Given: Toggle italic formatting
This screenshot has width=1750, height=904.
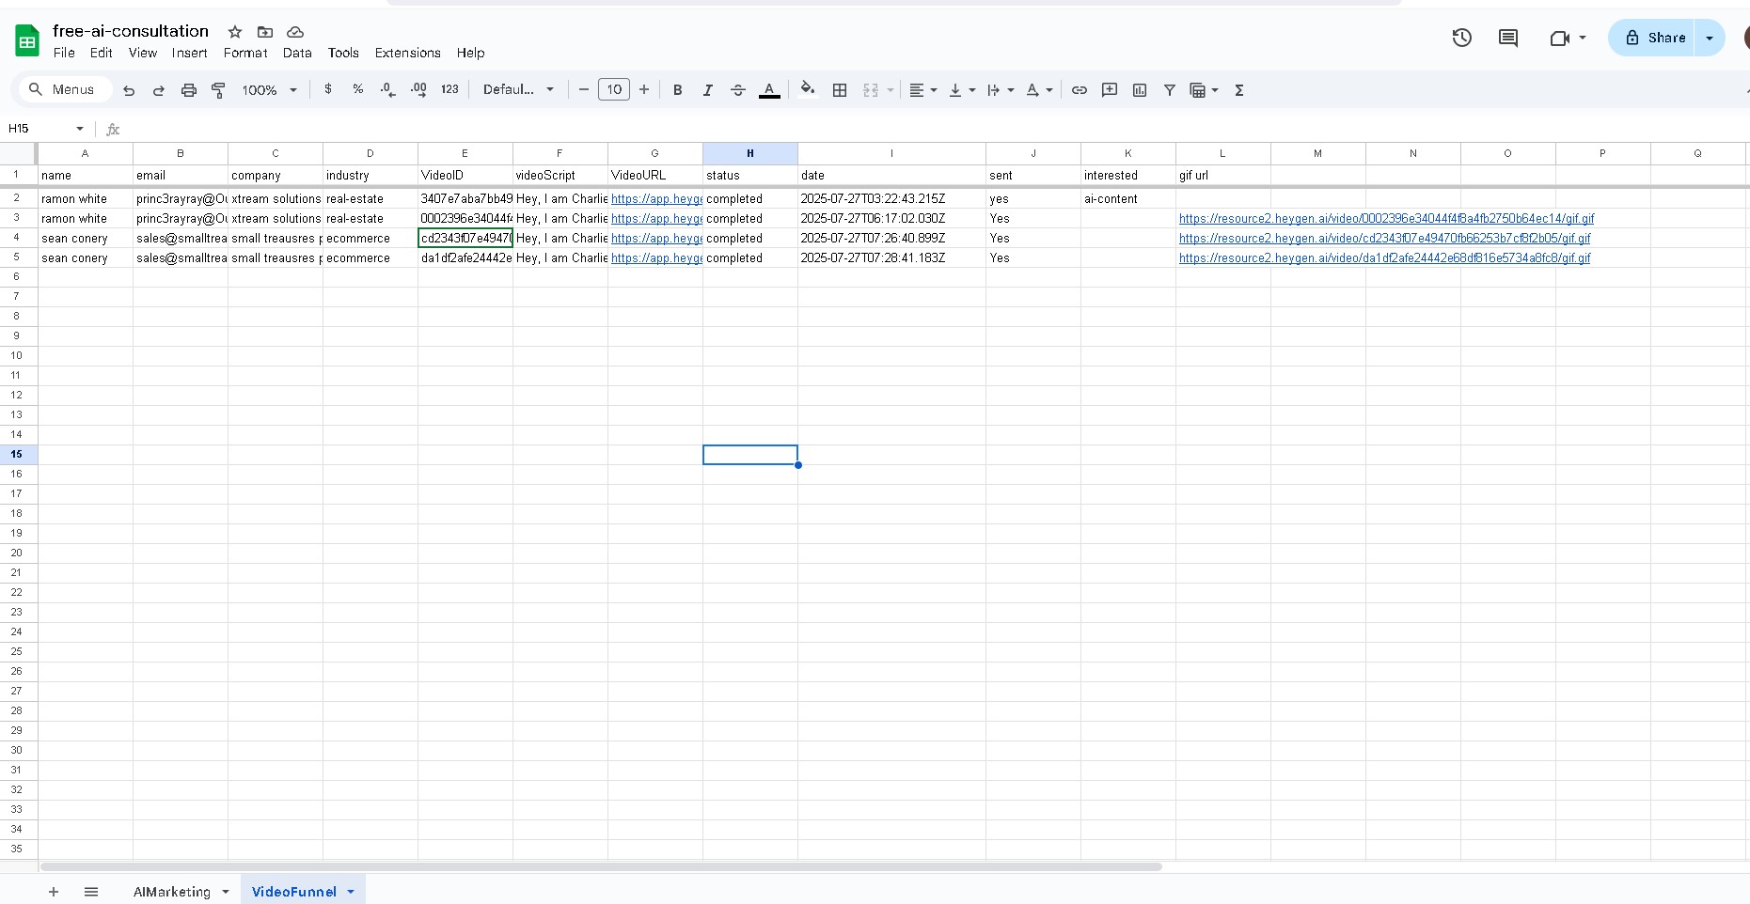Looking at the screenshot, I should 707,90.
